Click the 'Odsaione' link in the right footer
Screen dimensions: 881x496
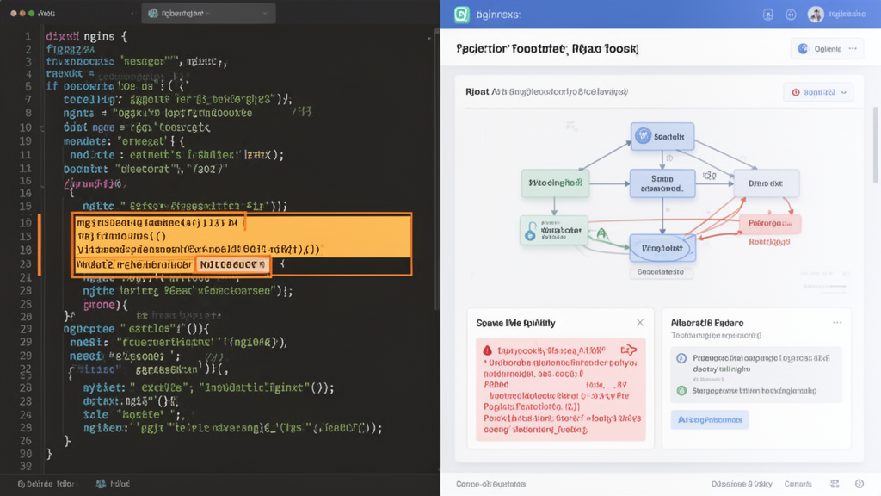pos(742,484)
